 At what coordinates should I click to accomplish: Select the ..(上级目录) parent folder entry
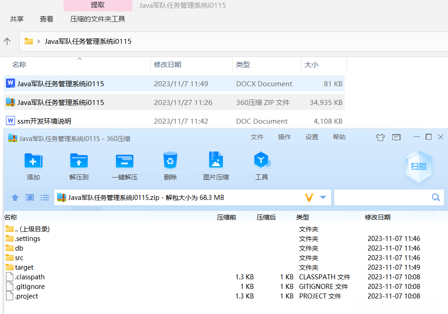click(32, 229)
